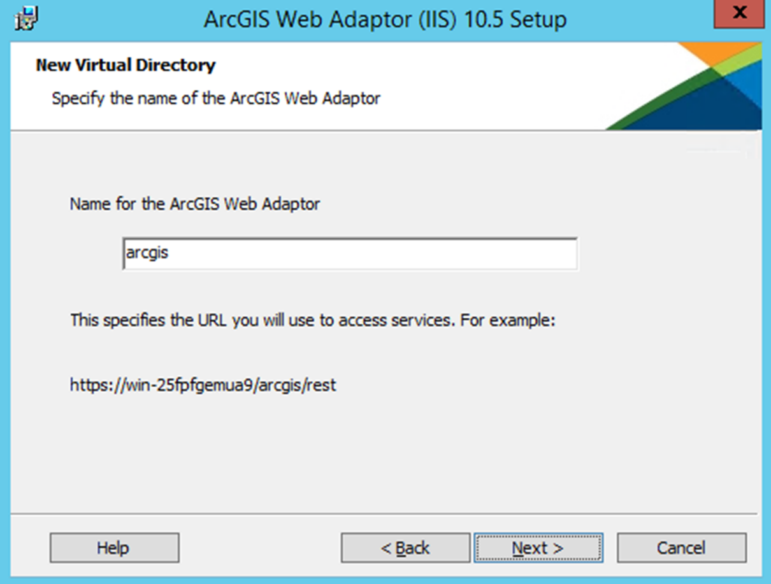
Task: Click the ArcGIS Web Adaptor Setup title bar
Action: 385,19
